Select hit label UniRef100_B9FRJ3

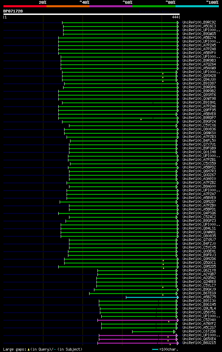(199, 255)
